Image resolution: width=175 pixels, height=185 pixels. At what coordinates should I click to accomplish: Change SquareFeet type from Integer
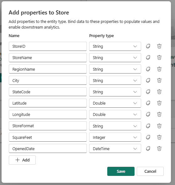click(115, 137)
